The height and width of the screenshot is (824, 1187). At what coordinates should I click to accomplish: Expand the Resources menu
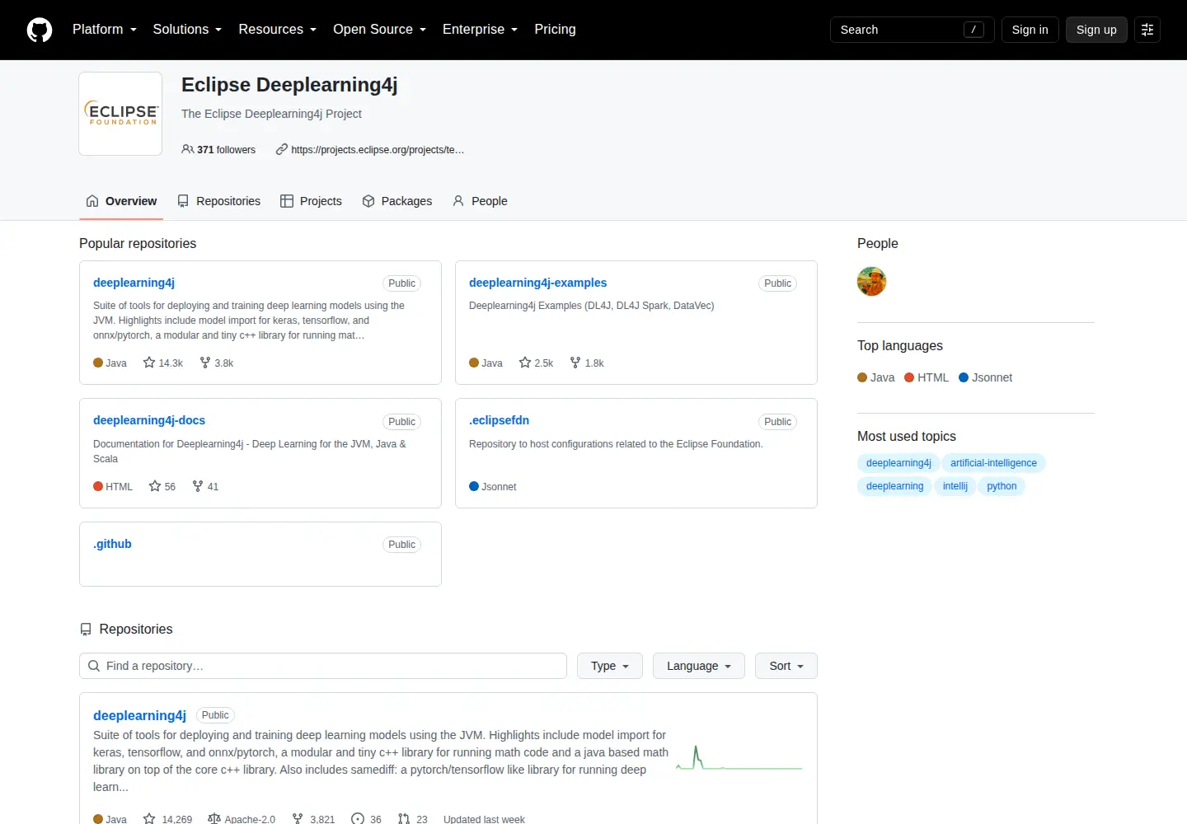(278, 30)
